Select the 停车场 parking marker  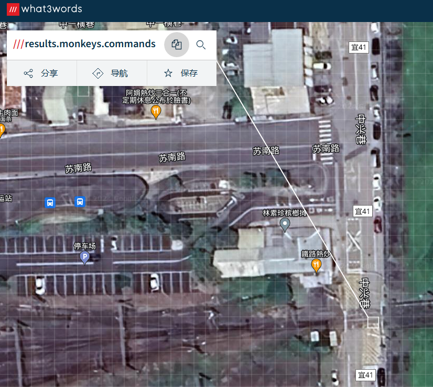85,258
